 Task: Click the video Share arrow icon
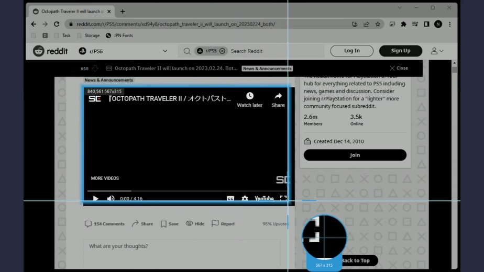[278, 96]
